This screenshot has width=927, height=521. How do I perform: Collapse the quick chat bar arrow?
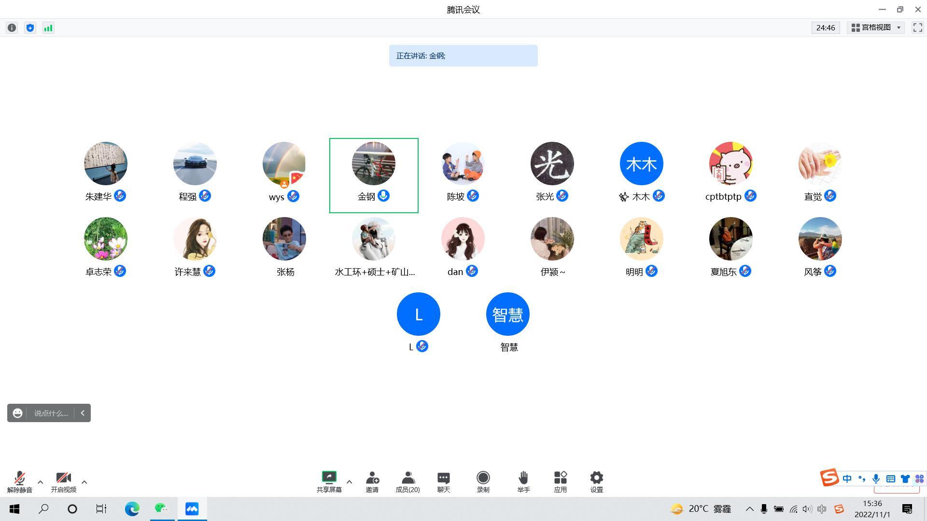coord(83,413)
